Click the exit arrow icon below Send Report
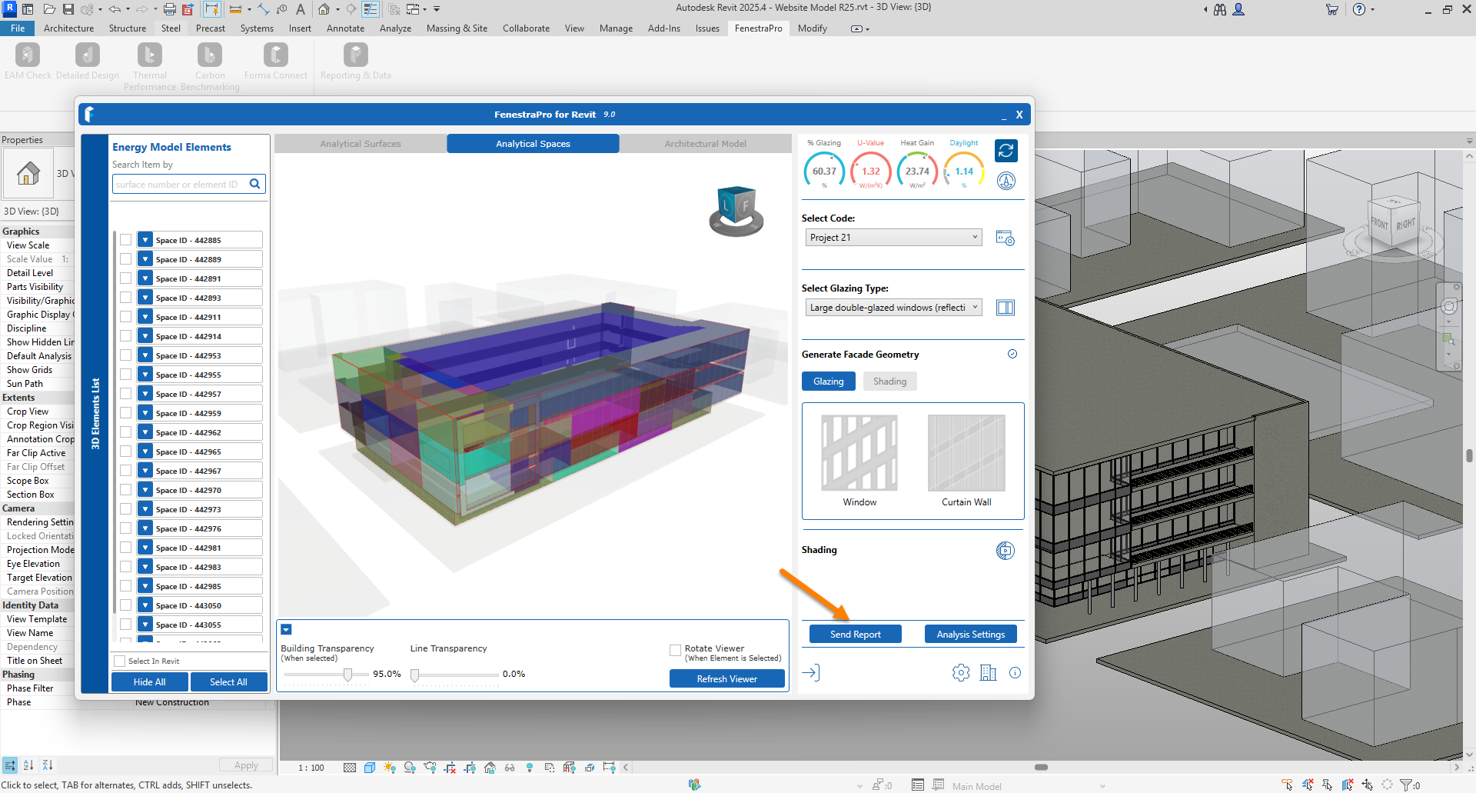Image resolution: width=1476 pixels, height=793 pixels. [x=810, y=673]
